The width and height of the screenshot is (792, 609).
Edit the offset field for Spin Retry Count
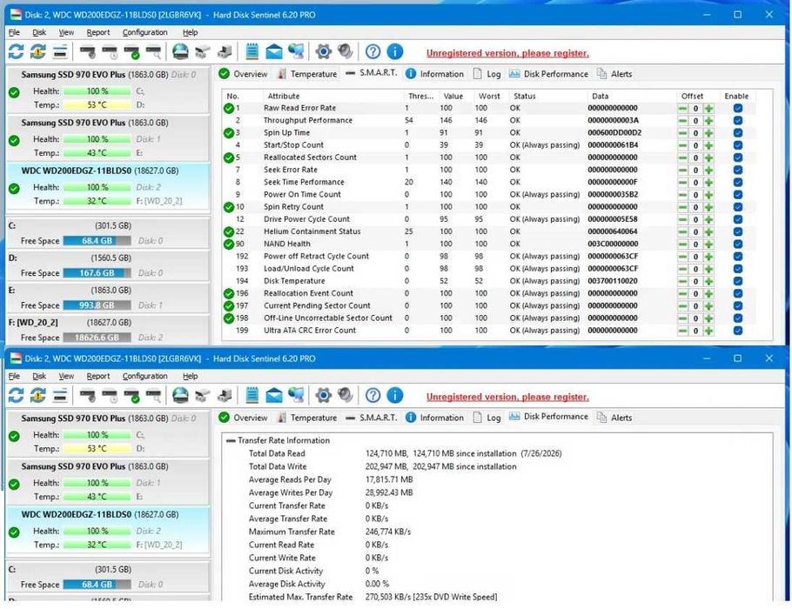coord(695,207)
